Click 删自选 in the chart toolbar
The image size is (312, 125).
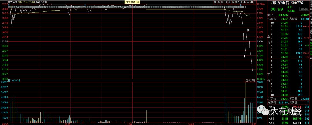click(239, 2)
